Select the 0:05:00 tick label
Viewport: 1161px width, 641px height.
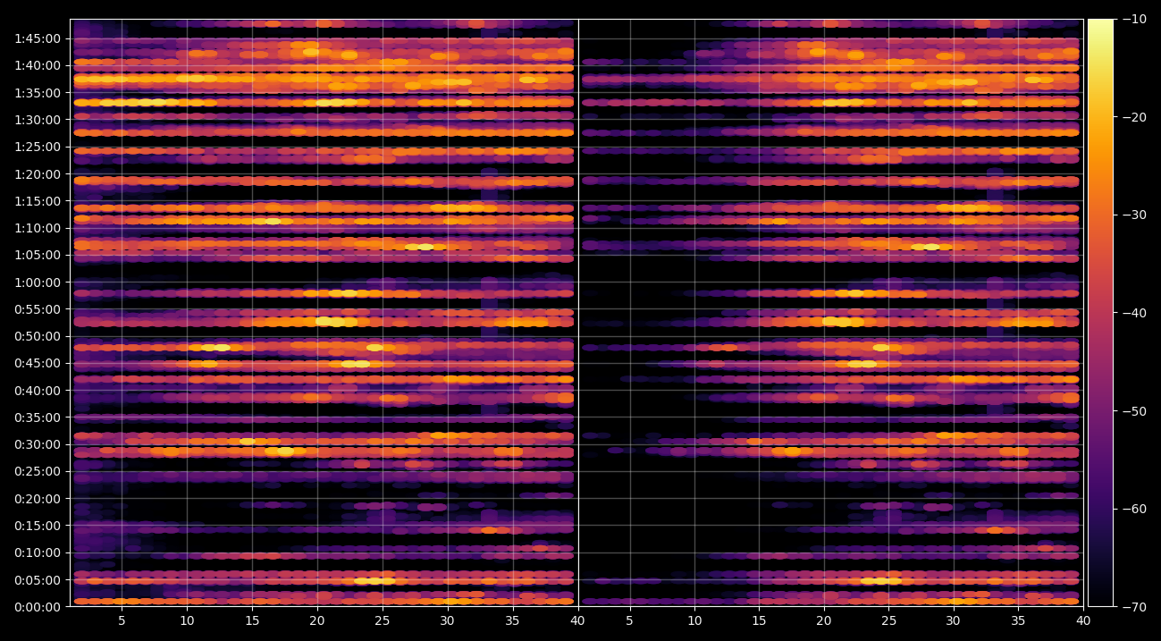tap(38, 579)
